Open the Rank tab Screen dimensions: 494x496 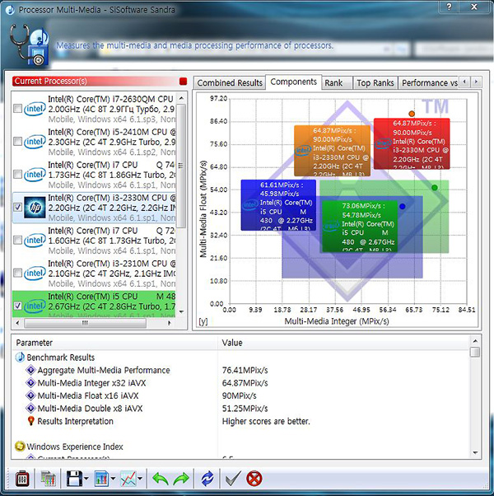click(x=337, y=83)
